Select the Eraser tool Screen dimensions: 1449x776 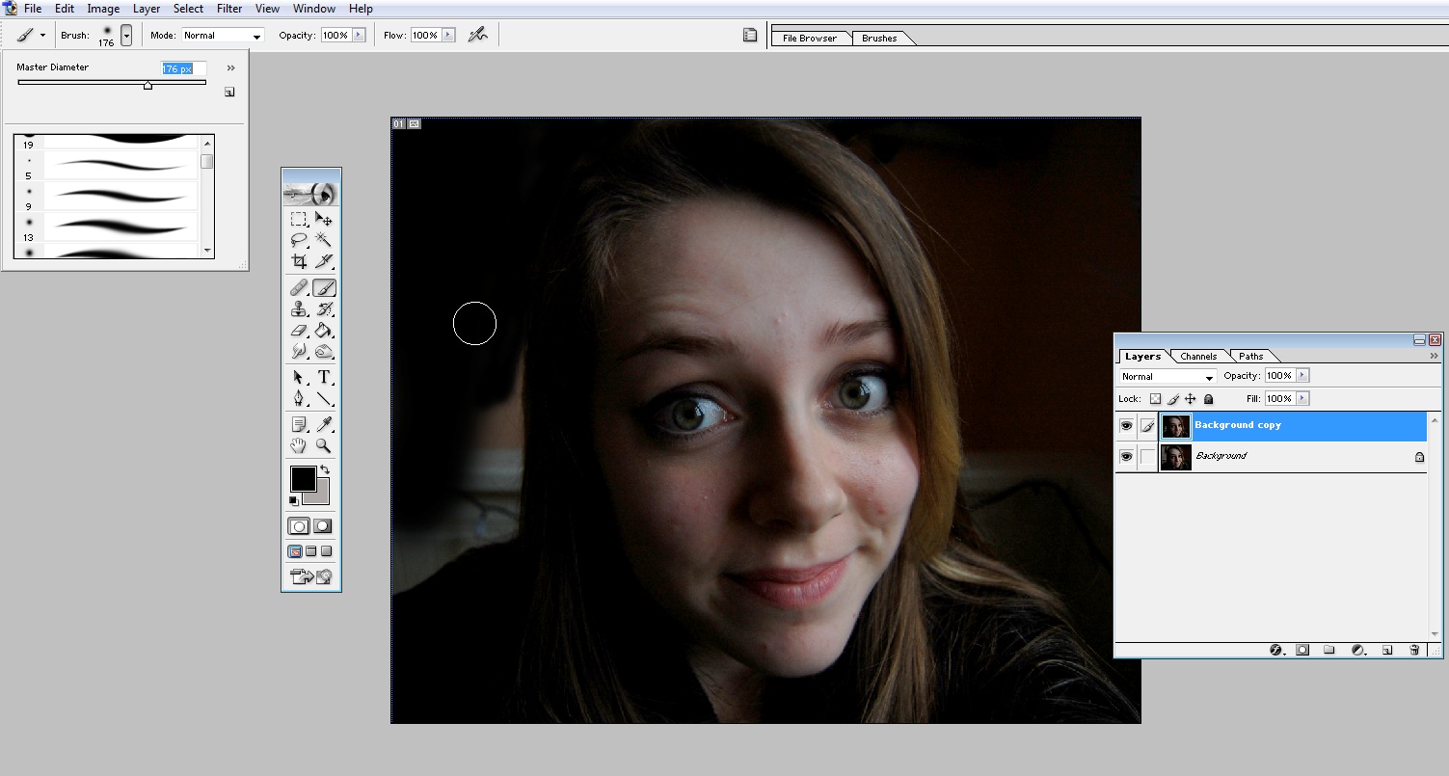299,331
